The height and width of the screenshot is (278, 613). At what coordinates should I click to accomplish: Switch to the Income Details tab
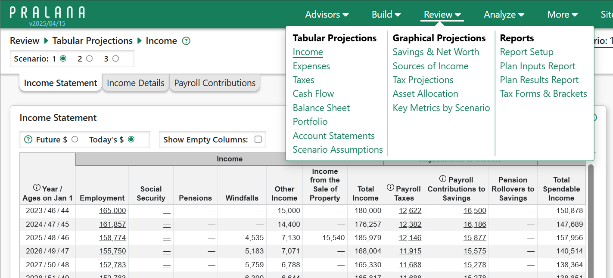tap(135, 83)
